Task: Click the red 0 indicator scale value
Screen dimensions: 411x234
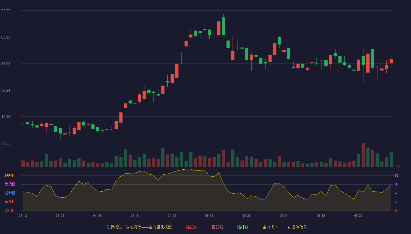Action: point(396,211)
